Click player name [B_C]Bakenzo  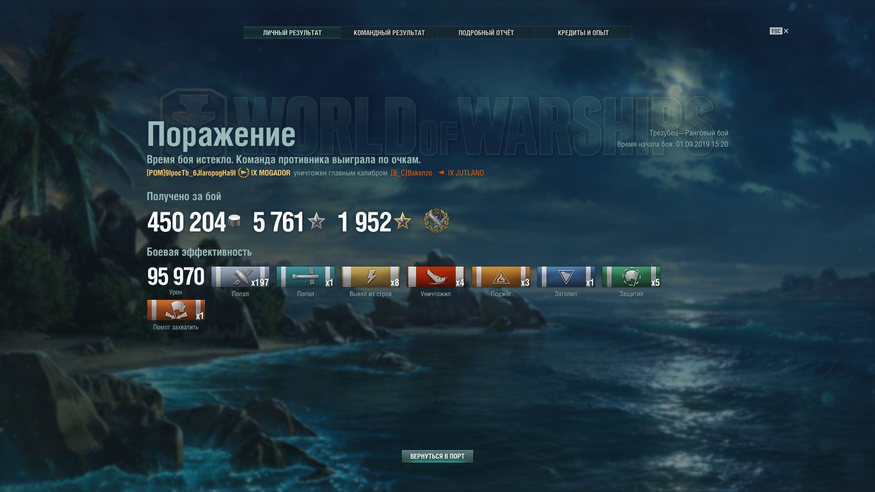412,173
